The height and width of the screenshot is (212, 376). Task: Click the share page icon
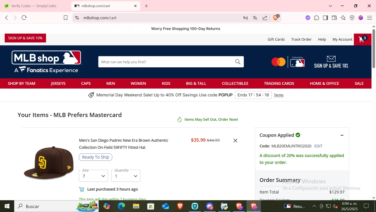(265, 18)
